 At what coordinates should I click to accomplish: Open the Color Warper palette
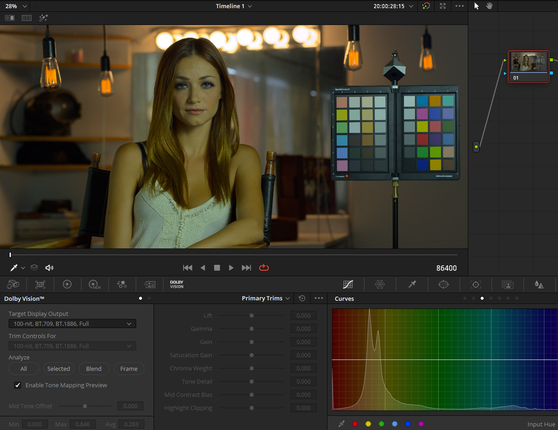pyautogui.click(x=380, y=284)
